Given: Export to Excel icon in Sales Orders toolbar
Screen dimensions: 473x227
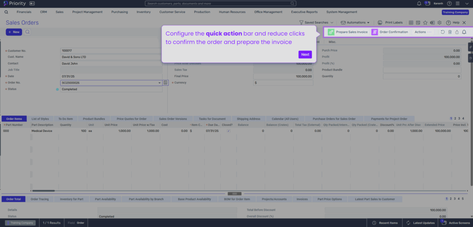Looking at the screenshot, I should tap(432, 23).
